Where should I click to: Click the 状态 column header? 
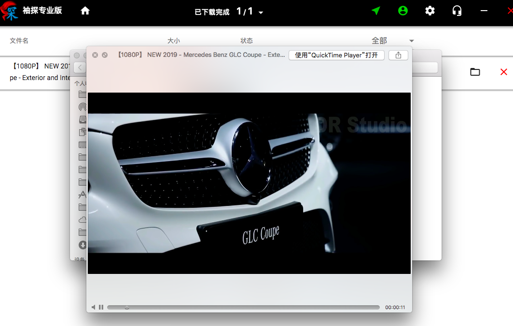pos(247,41)
